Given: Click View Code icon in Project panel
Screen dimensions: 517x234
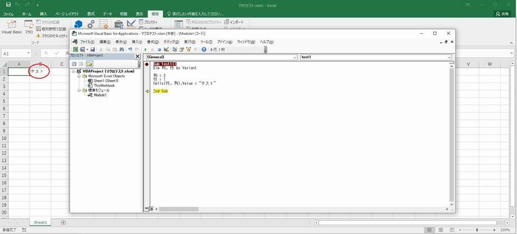Looking at the screenshot, I should coord(74,64).
